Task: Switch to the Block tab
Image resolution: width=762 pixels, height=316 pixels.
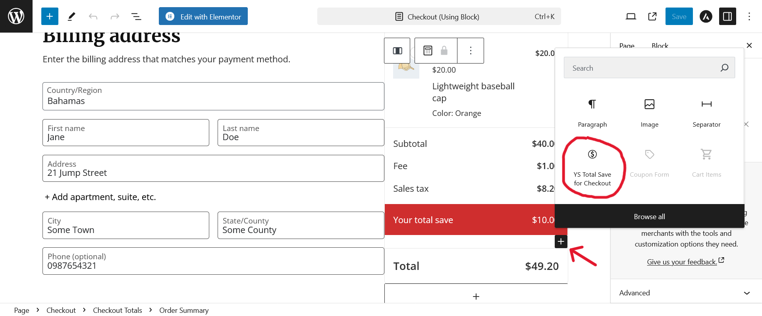Action: 660,46
